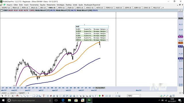
Task: Select the arrow pointer tool
Action: 2,96
